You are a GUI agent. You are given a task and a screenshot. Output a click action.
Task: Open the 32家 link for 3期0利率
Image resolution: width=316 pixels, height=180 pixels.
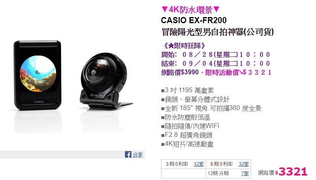tap(198, 164)
